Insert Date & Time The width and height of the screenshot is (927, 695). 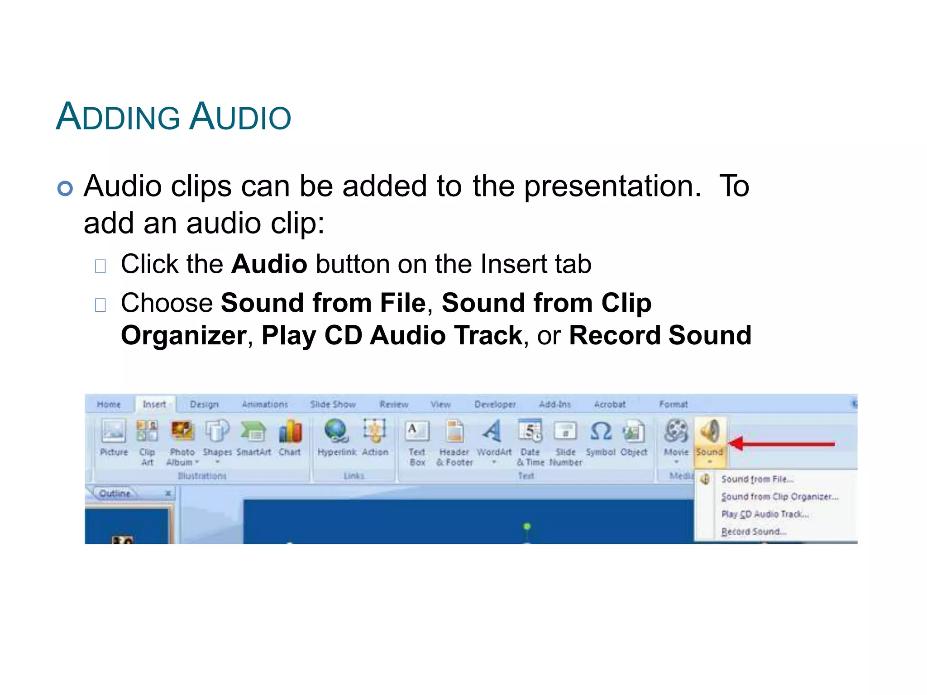(x=530, y=443)
